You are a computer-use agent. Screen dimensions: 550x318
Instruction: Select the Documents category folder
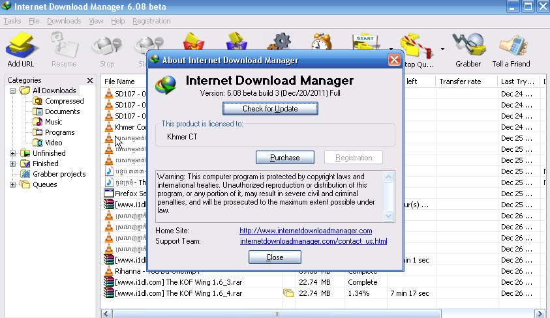(56, 111)
